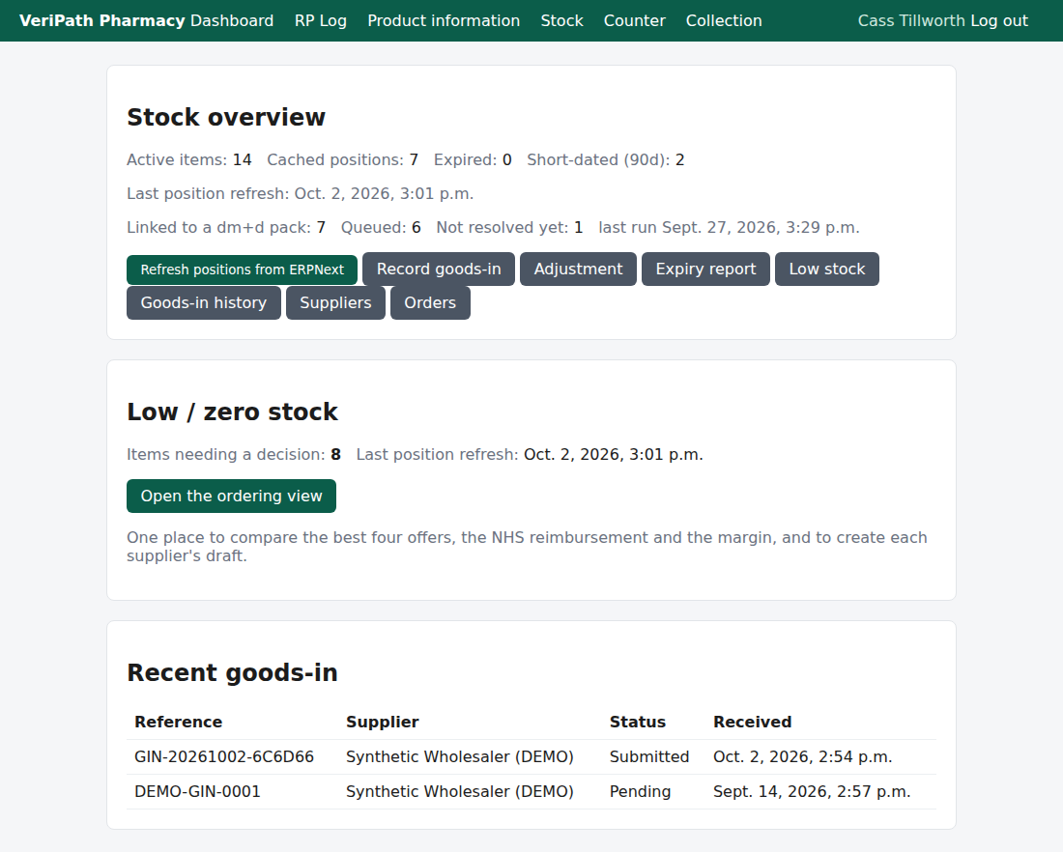The image size is (1063, 852).
Task: Click received date Oct. 2, 2026, 2:54 p.m.
Action: 803,757
